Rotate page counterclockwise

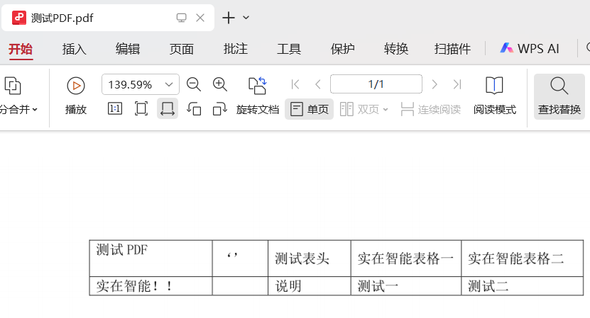(194, 109)
